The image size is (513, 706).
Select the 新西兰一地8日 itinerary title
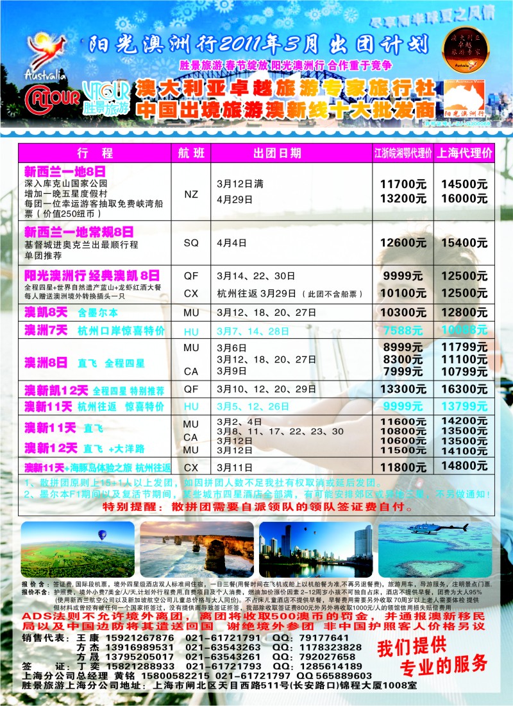pyautogui.click(x=65, y=171)
